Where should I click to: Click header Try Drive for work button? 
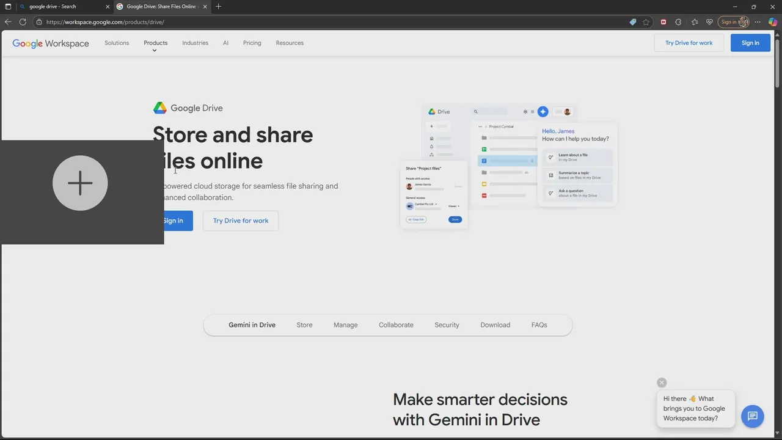pos(689,43)
